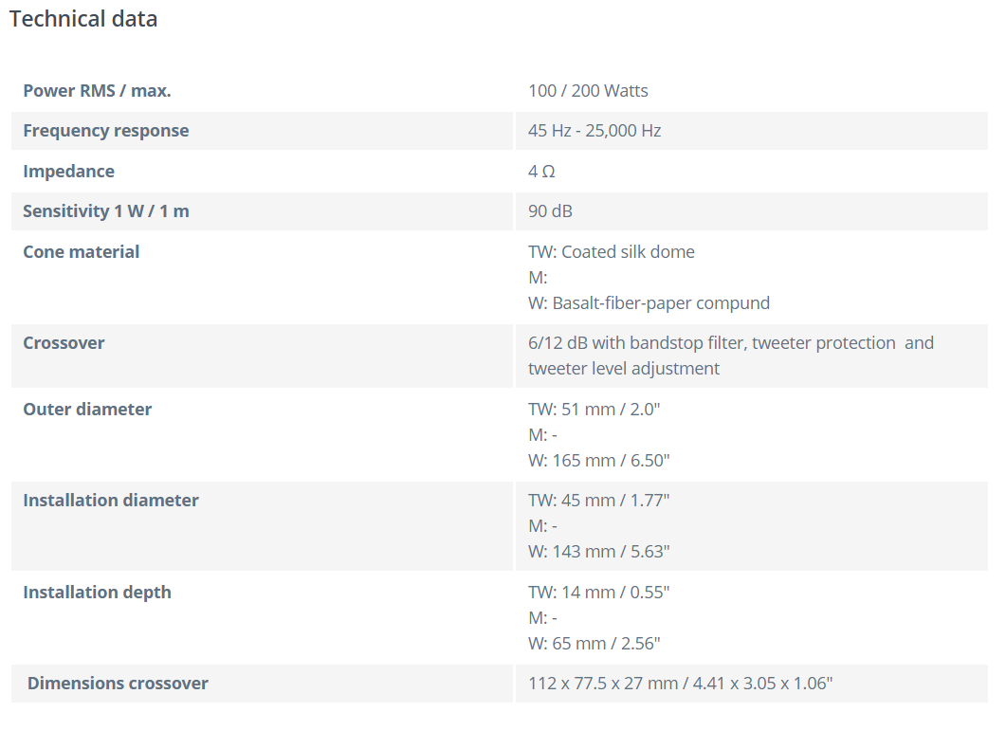Click the 4 Ω impedance value

pyautogui.click(x=541, y=172)
